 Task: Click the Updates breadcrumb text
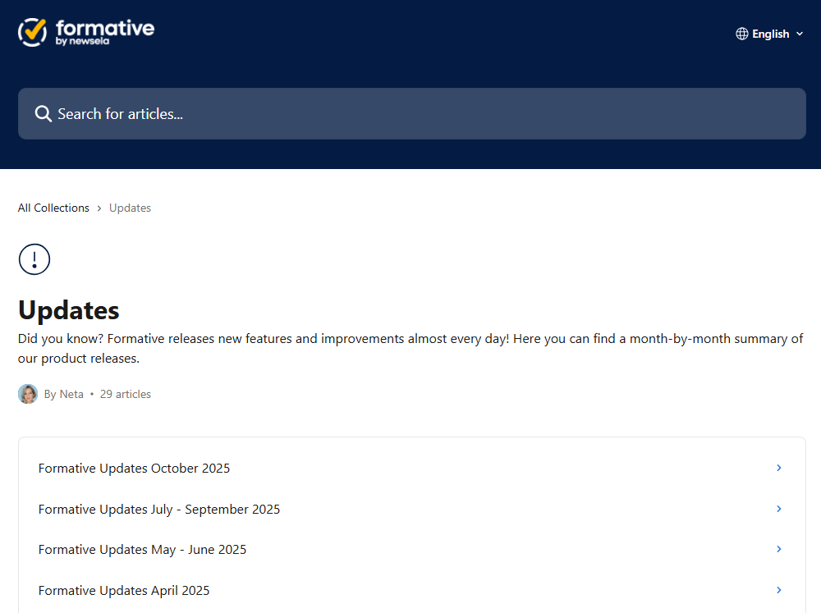130,208
